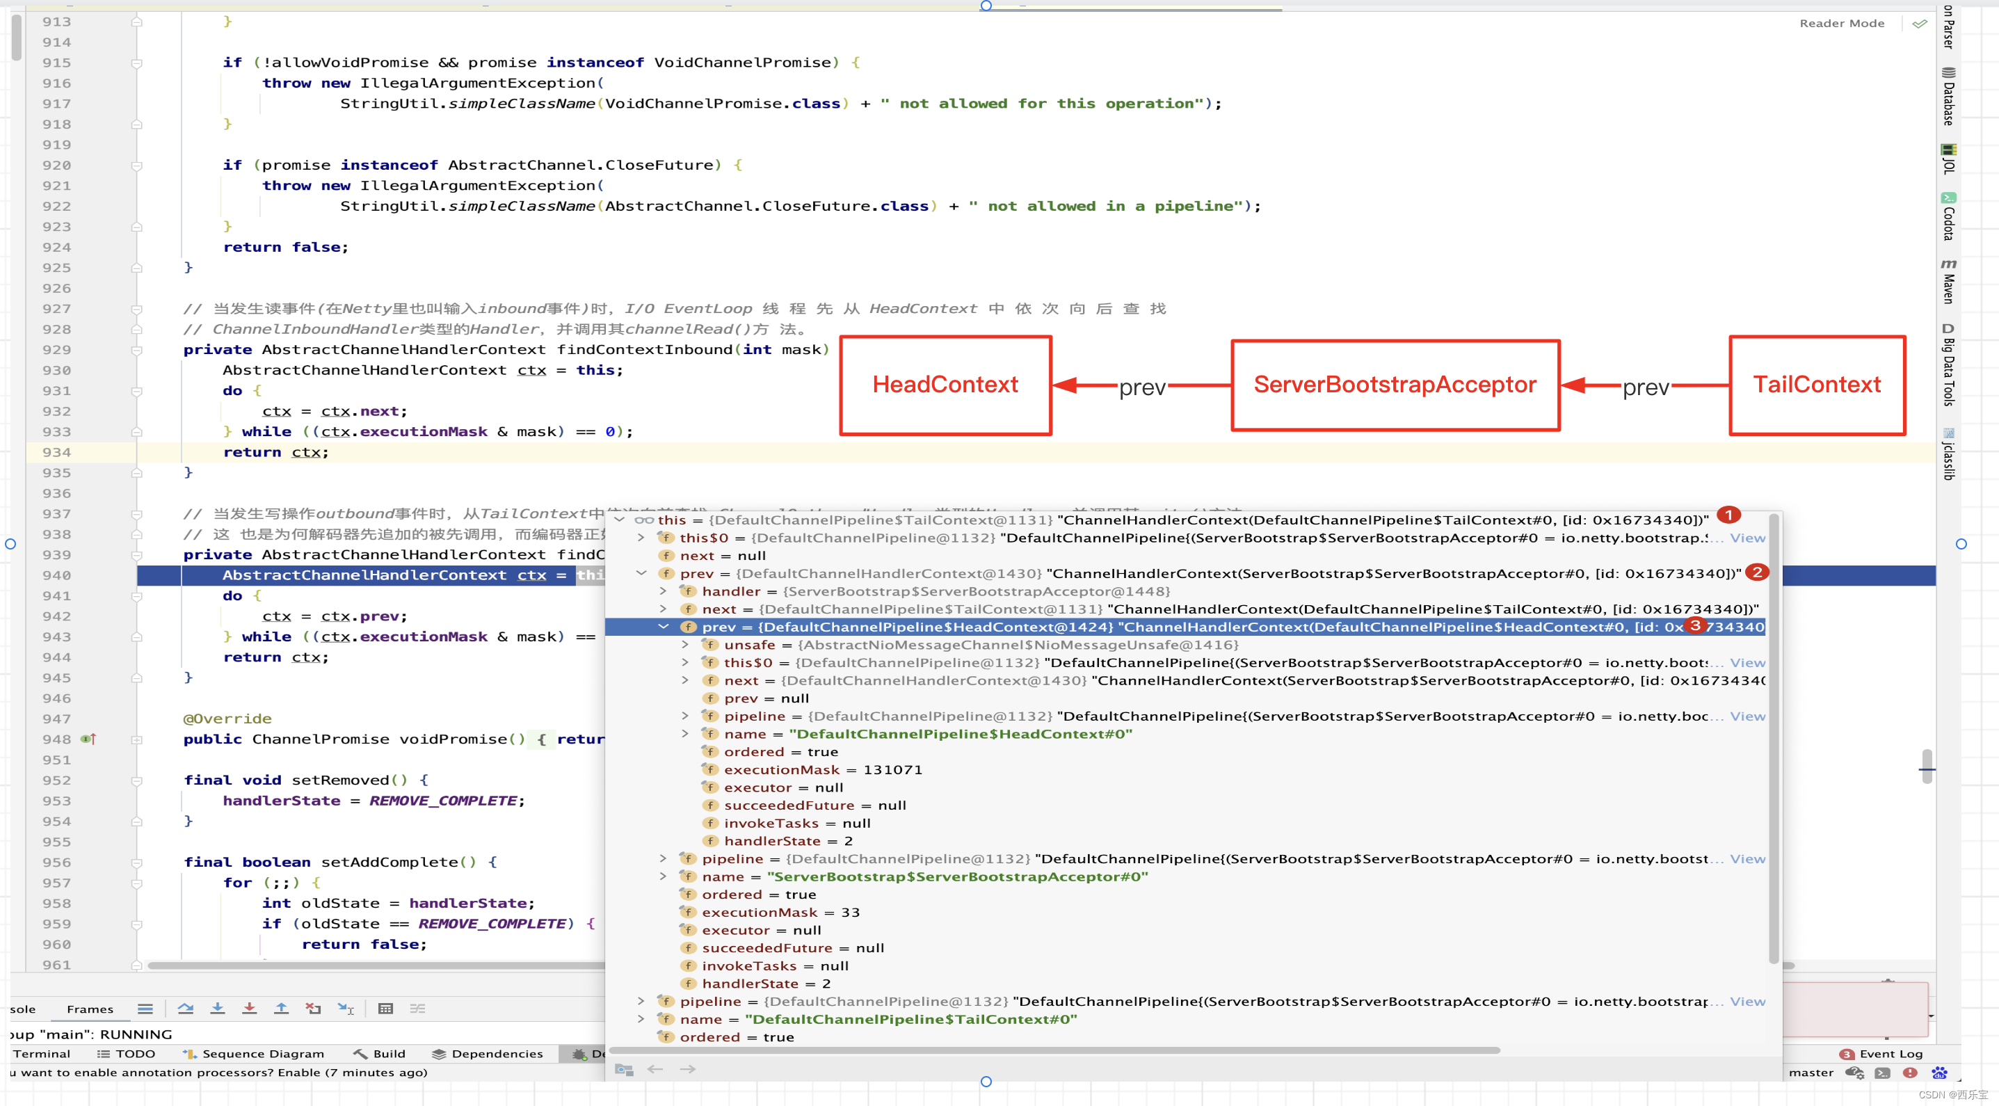The height and width of the screenshot is (1106, 1999).
Task: Toggle the fold marker at line 931
Action: pos(136,391)
